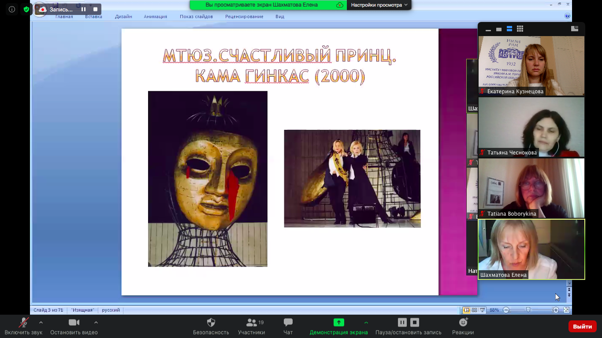The width and height of the screenshot is (602, 338).
Task: Switch PowerPoint to Slide Sorter view
Action: coord(475,310)
